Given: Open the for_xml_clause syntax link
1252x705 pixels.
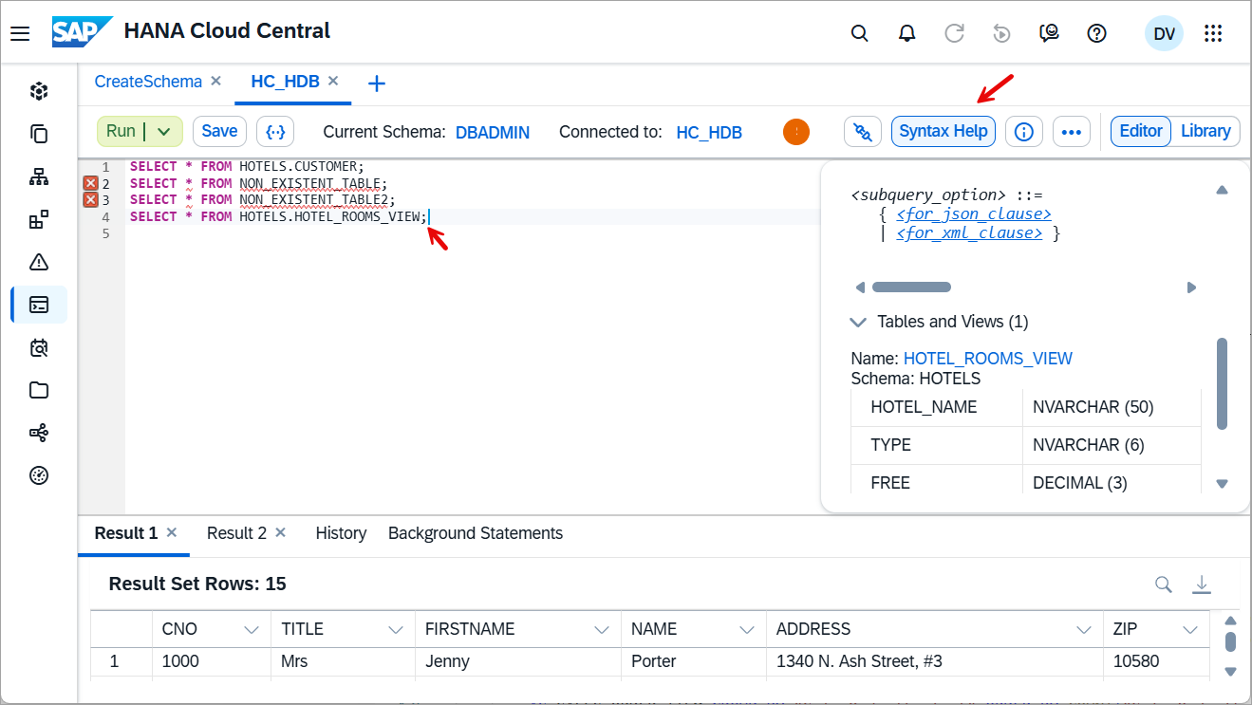Looking at the screenshot, I should [x=969, y=233].
